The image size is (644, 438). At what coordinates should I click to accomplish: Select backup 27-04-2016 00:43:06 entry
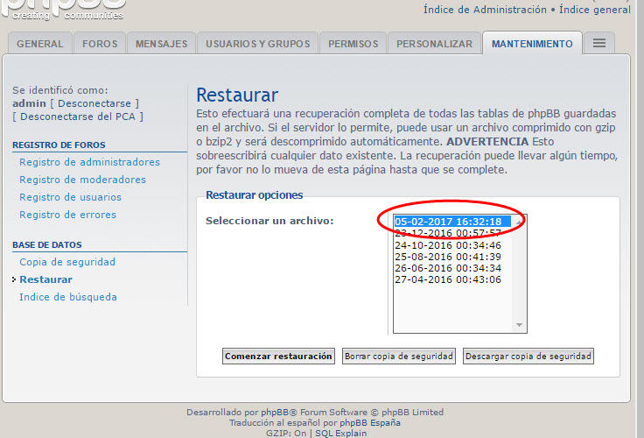coord(447,279)
